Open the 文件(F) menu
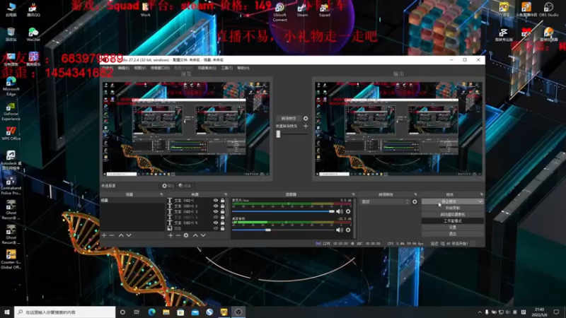Viewport: 566px width, 318px height. (x=108, y=68)
